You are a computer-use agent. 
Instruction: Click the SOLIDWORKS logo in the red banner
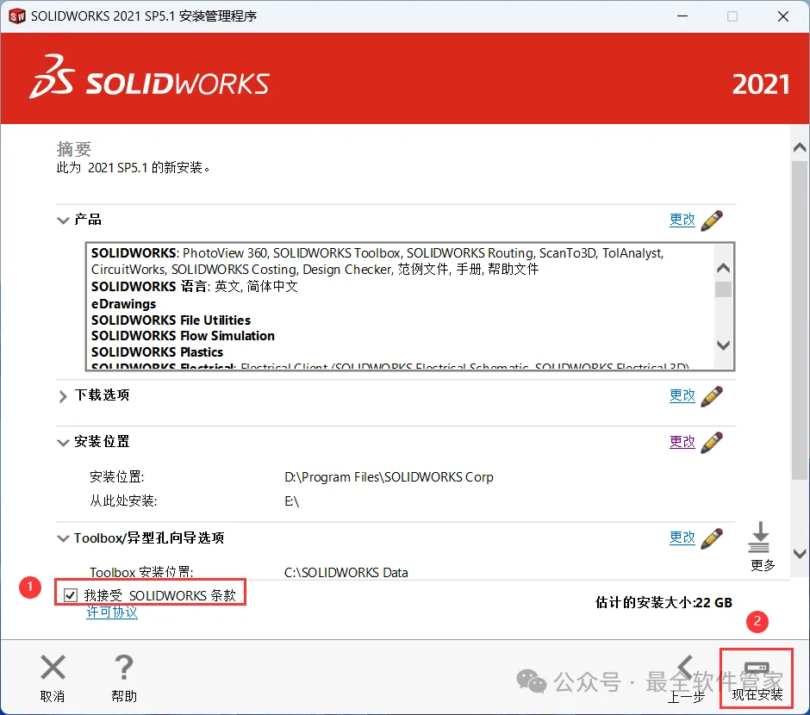pyautogui.click(x=150, y=78)
